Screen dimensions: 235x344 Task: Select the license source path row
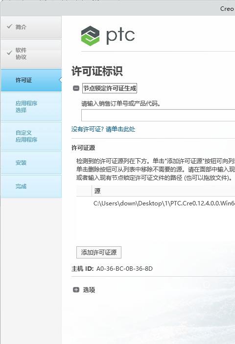coord(156,203)
